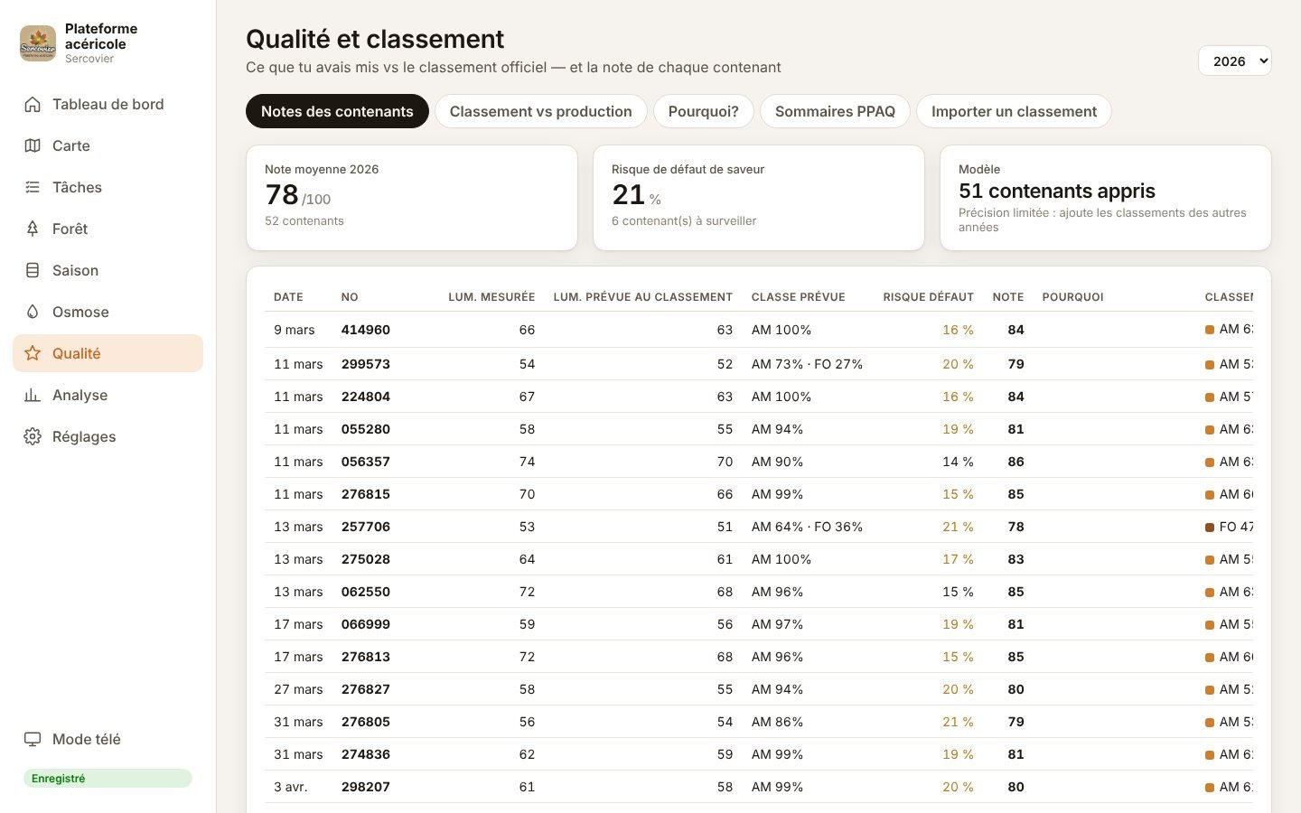The image size is (1301, 813).
Task: Click the CLASSE PRÉVUE column header
Action: [799, 297]
